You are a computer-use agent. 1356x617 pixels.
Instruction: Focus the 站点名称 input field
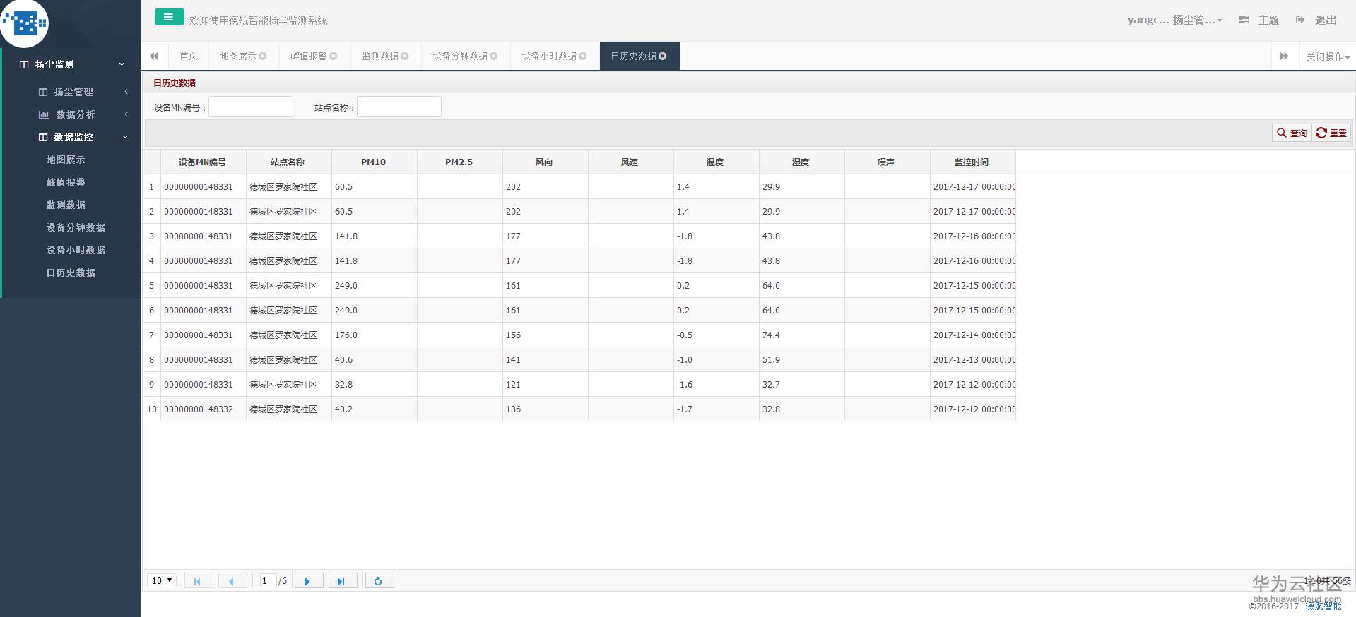coord(399,107)
